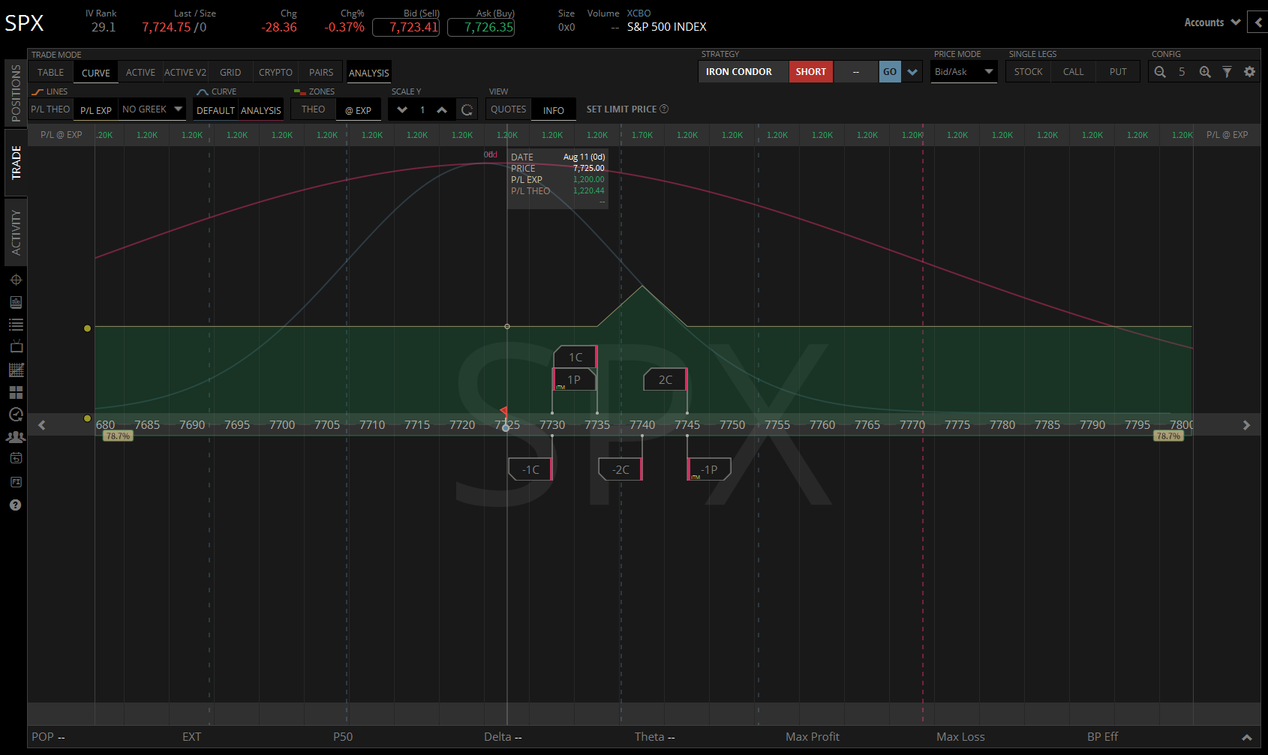Image resolution: width=1268 pixels, height=755 pixels.
Task: Click the -2C short call leg marker
Action: (620, 469)
